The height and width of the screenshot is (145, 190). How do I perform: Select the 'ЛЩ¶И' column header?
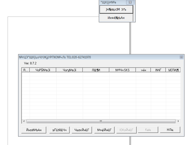coord(96,70)
